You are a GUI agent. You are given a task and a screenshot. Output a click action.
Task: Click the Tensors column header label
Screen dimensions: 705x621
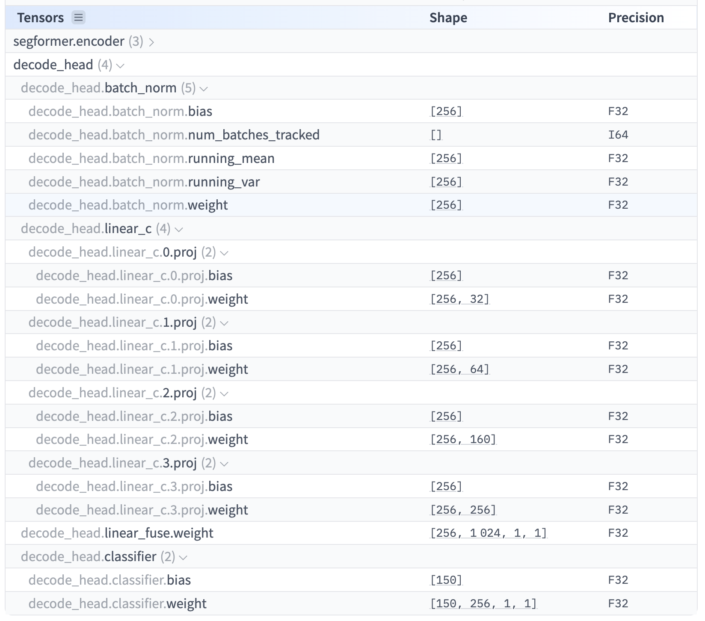click(x=41, y=18)
